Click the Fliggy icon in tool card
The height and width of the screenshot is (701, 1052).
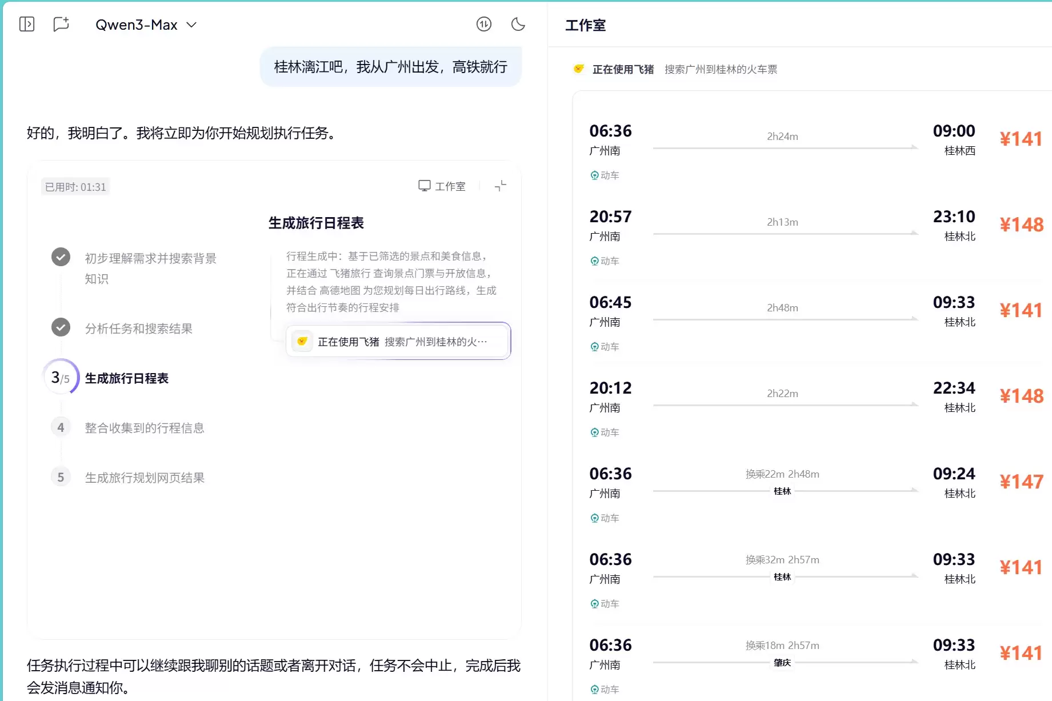(302, 342)
